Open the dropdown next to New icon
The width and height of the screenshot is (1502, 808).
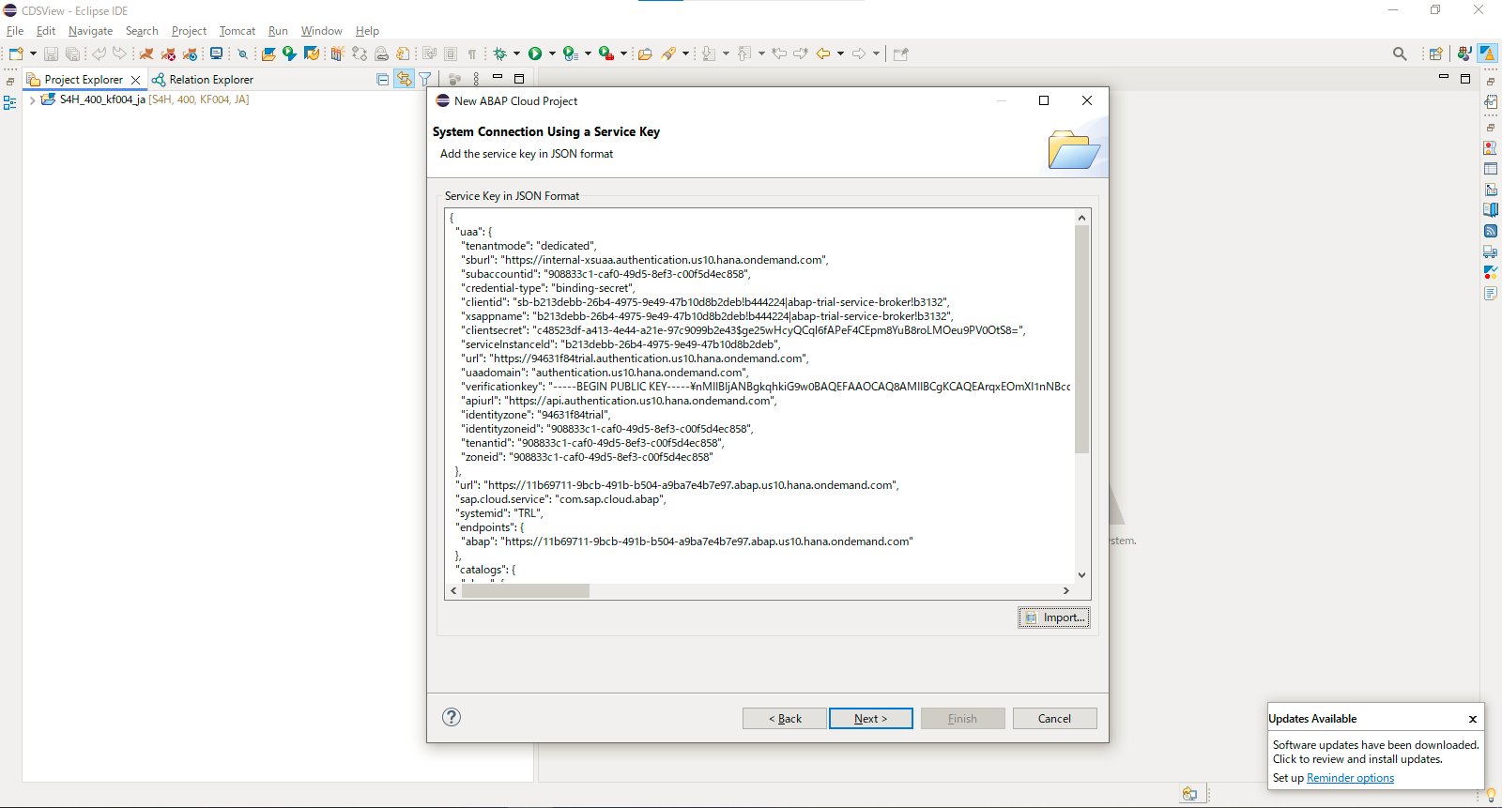33,53
